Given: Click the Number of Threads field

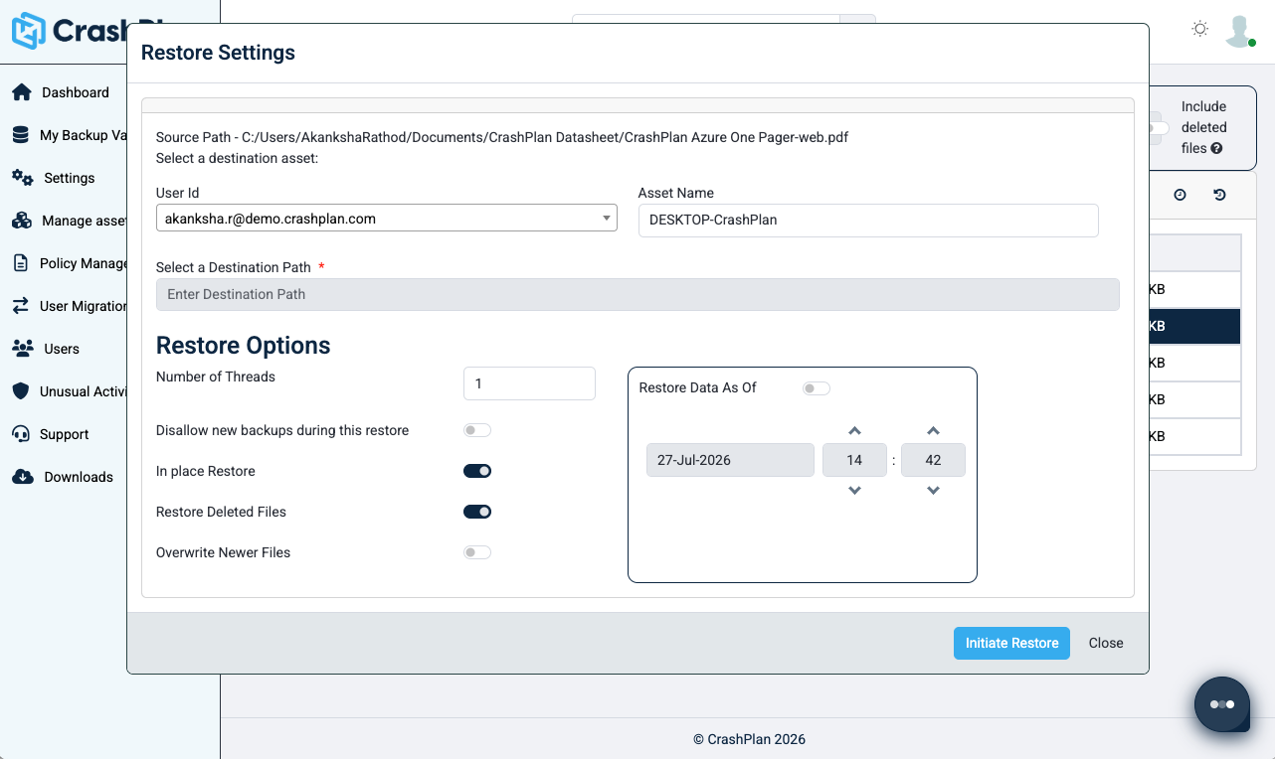Looking at the screenshot, I should [x=529, y=383].
